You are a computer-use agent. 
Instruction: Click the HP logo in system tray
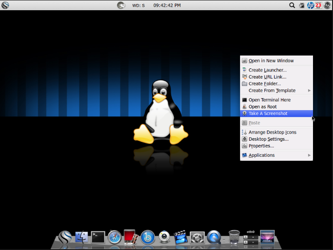click(x=310, y=5)
